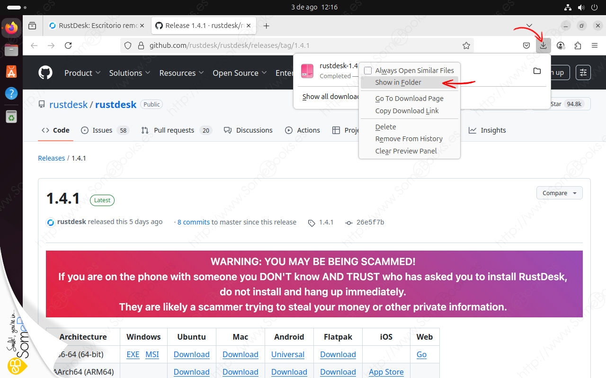Open the Downloads toolbar button
Screen dimensions: 606x378
pyautogui.click(x=544, y=45)
